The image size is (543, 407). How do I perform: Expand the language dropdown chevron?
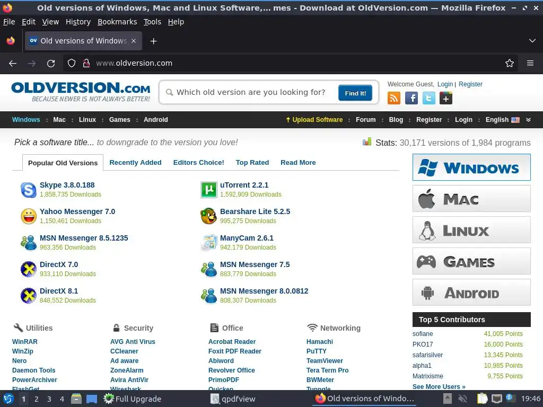(529, 120)
